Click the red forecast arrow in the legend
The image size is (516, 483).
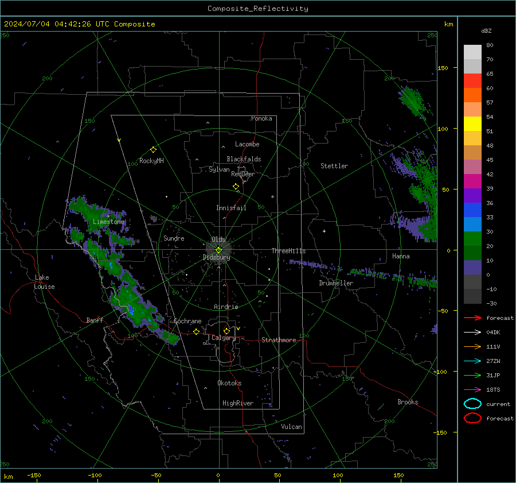point(472,318)
